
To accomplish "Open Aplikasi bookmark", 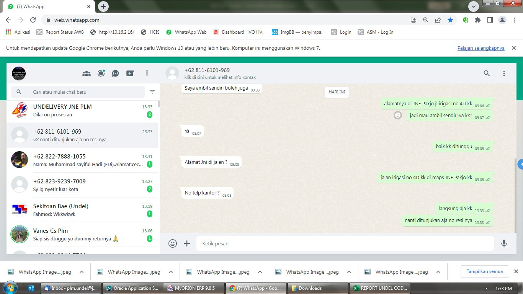I will point(18,32).
